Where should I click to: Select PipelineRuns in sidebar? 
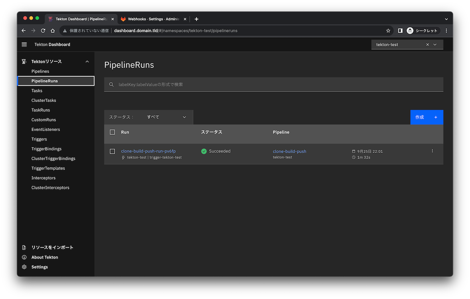coord(56,81)
